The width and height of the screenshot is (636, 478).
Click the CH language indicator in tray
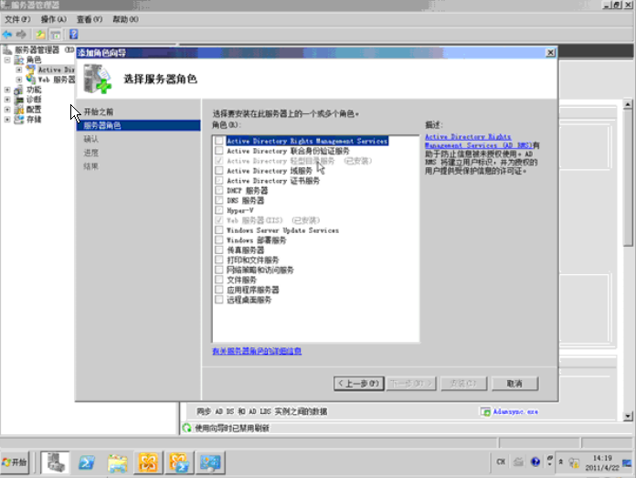[501, 462]
